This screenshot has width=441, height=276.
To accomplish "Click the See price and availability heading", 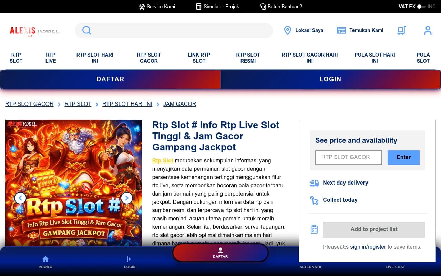I will 356,140.
